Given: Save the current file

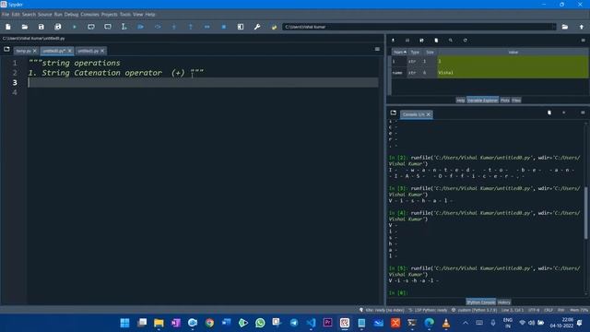Looking at the screenshot, I should pyautogui.click(x=41, y=27).
